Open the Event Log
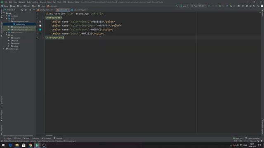Image resolution: width=264 pixels, height=148 pixels. 238,138
